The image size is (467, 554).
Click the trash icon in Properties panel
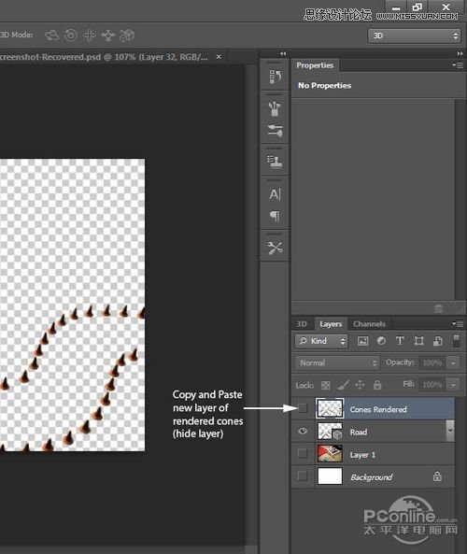click(x=438, y=308)
